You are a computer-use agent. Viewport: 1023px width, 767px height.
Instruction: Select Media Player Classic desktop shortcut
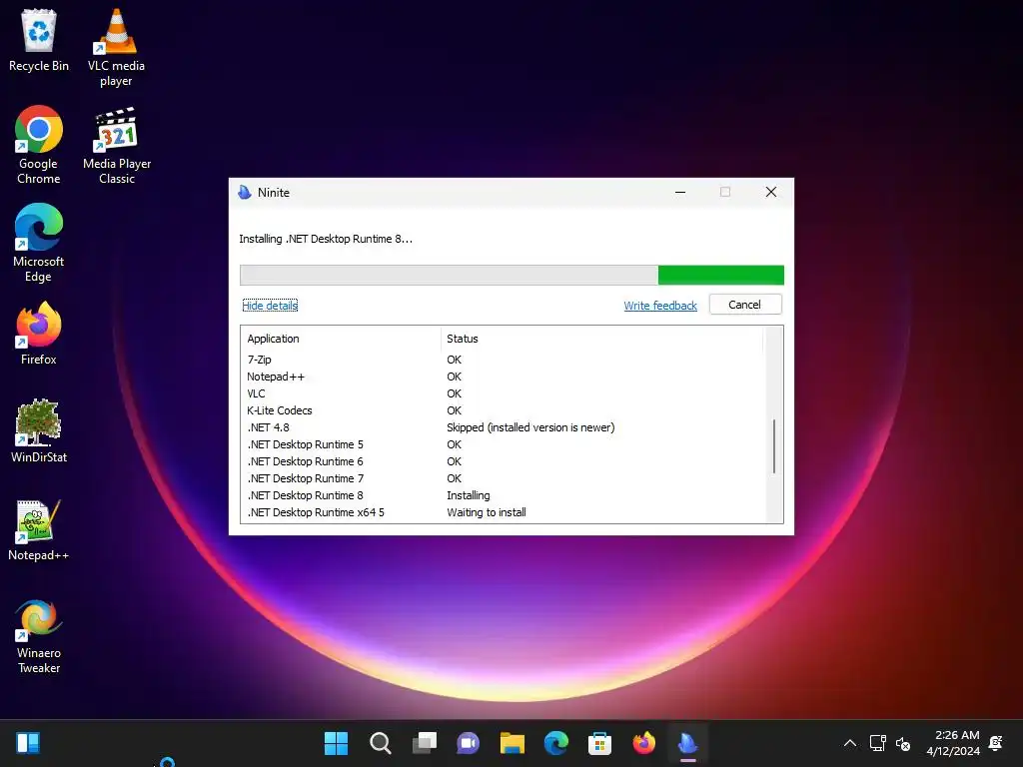pyautogui.click(x=117, y=145)
